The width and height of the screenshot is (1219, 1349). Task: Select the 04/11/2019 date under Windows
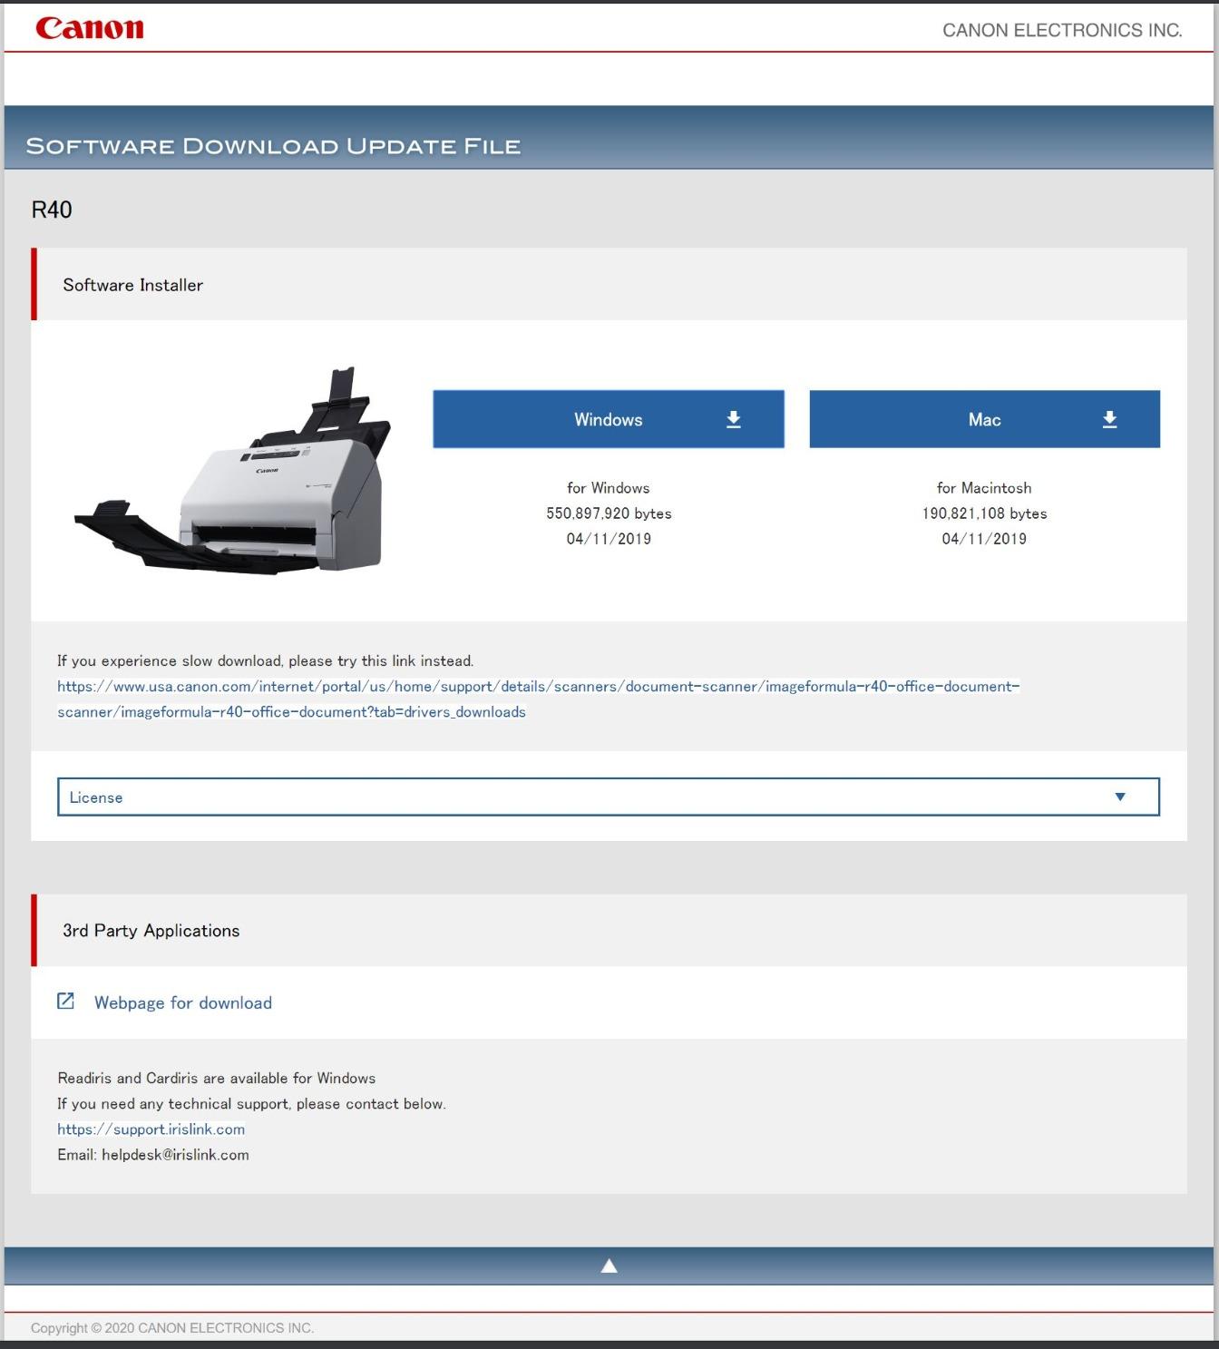609,539
